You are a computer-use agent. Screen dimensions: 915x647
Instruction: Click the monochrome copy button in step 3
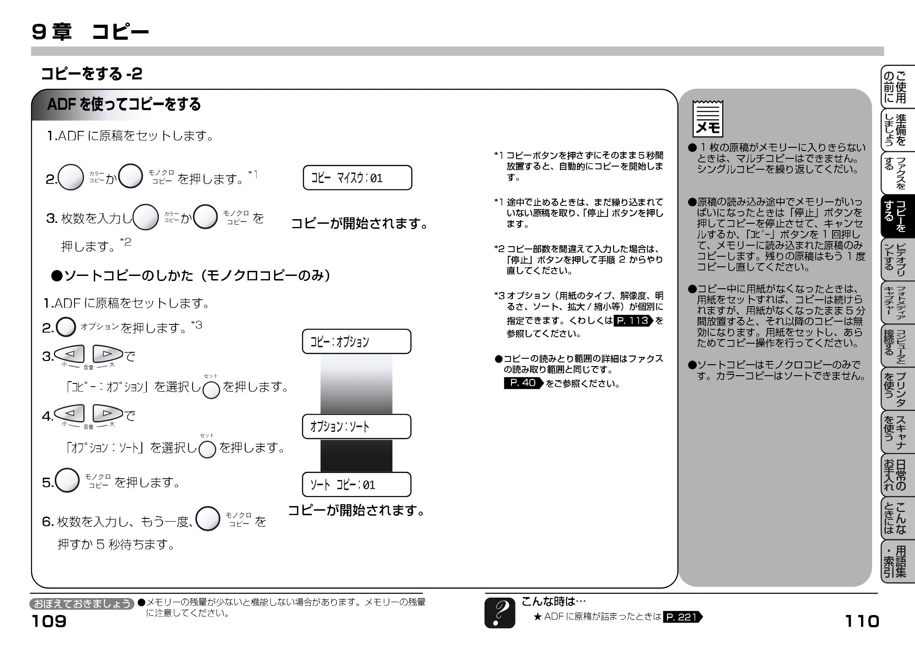click(x=205, y=216)
